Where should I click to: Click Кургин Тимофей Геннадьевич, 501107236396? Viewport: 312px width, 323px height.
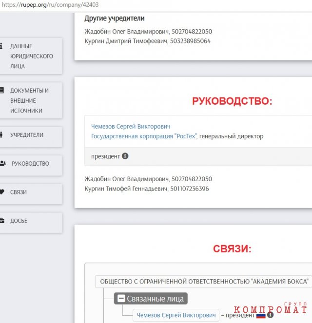tap(147, 189)
